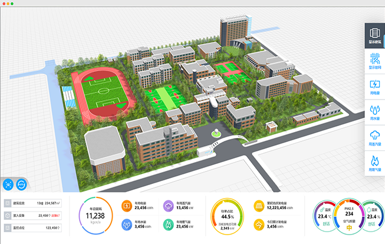The width and height of the screenshot is (385, 244).
Task: Select the 显示建筑 building display icon
Action: tap(373, 37)
